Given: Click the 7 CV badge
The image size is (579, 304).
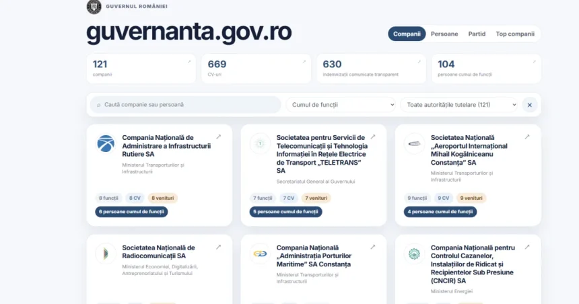Looking at the screenshot, I should coord(289,198).
